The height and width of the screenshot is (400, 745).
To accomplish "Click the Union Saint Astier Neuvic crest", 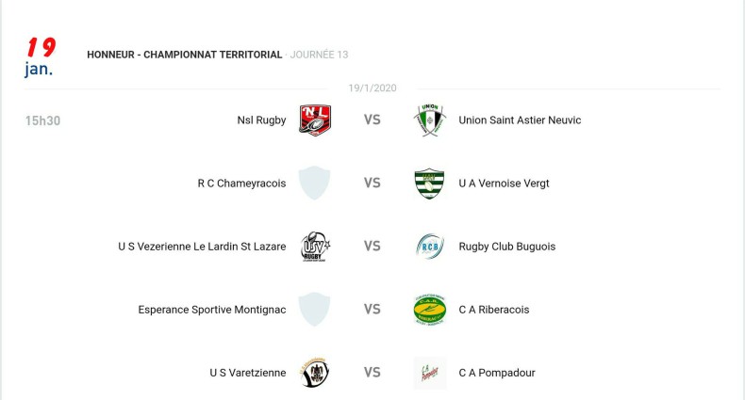I will coord(429,120).
